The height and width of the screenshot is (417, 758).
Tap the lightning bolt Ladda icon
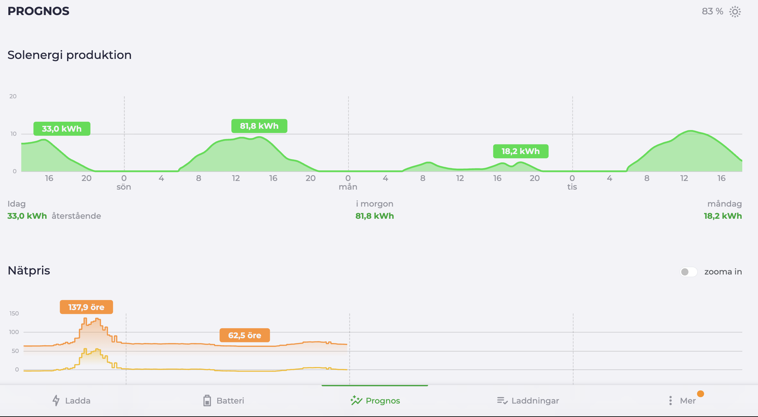pos(56,400)
